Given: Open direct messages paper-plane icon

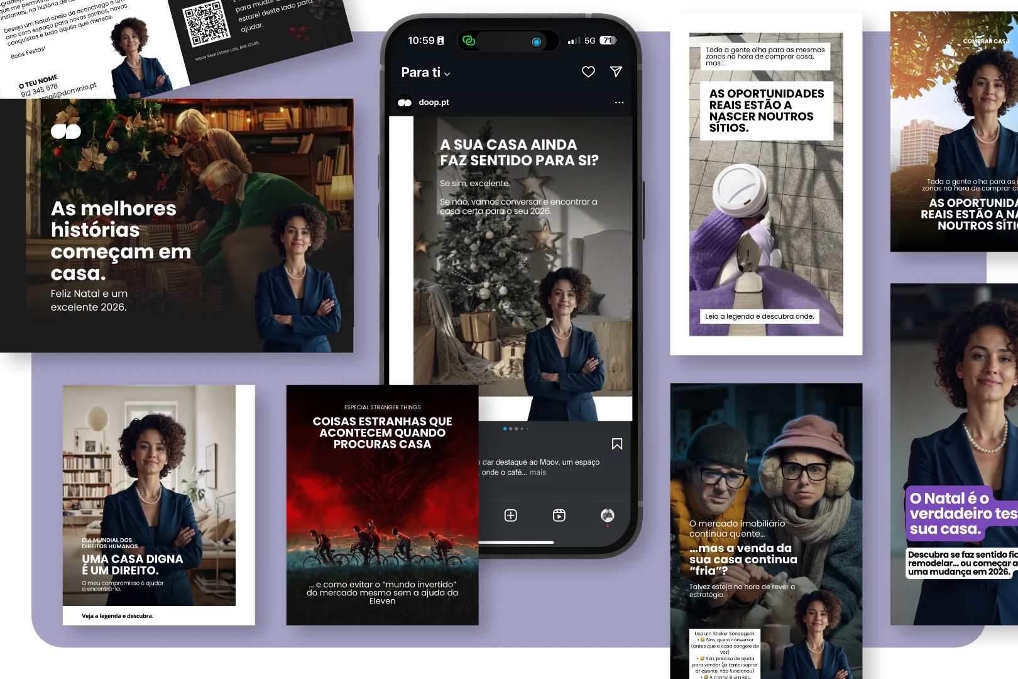Looking at the screenshot, I should [x=616, y=72].
